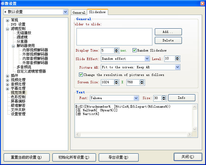206x165 pixels.
Task: Expand the 字幕处理 tree node
Action: [x=8, y=88]
